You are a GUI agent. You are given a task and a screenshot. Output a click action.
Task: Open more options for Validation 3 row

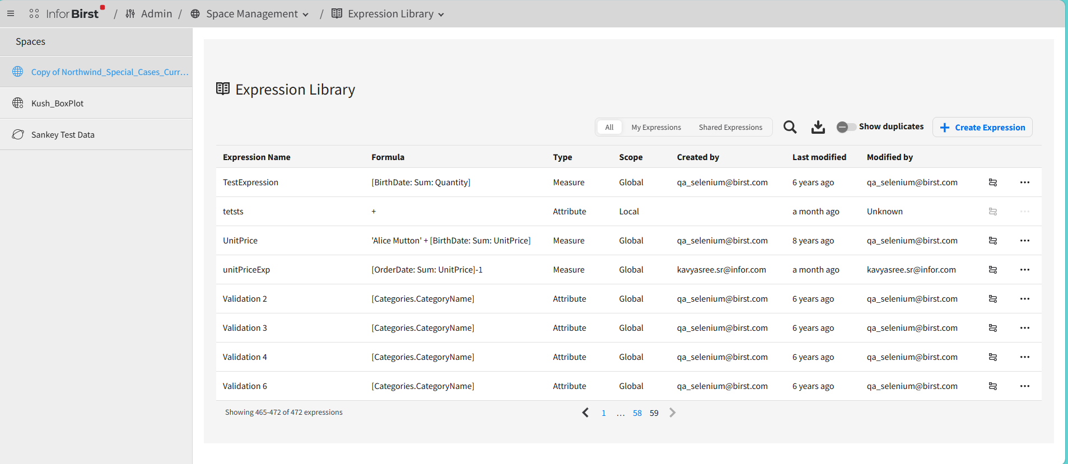[x=1025, y=328]
